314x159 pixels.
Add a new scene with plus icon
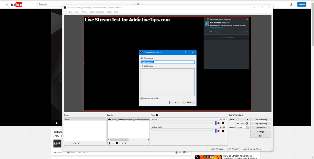66,143
